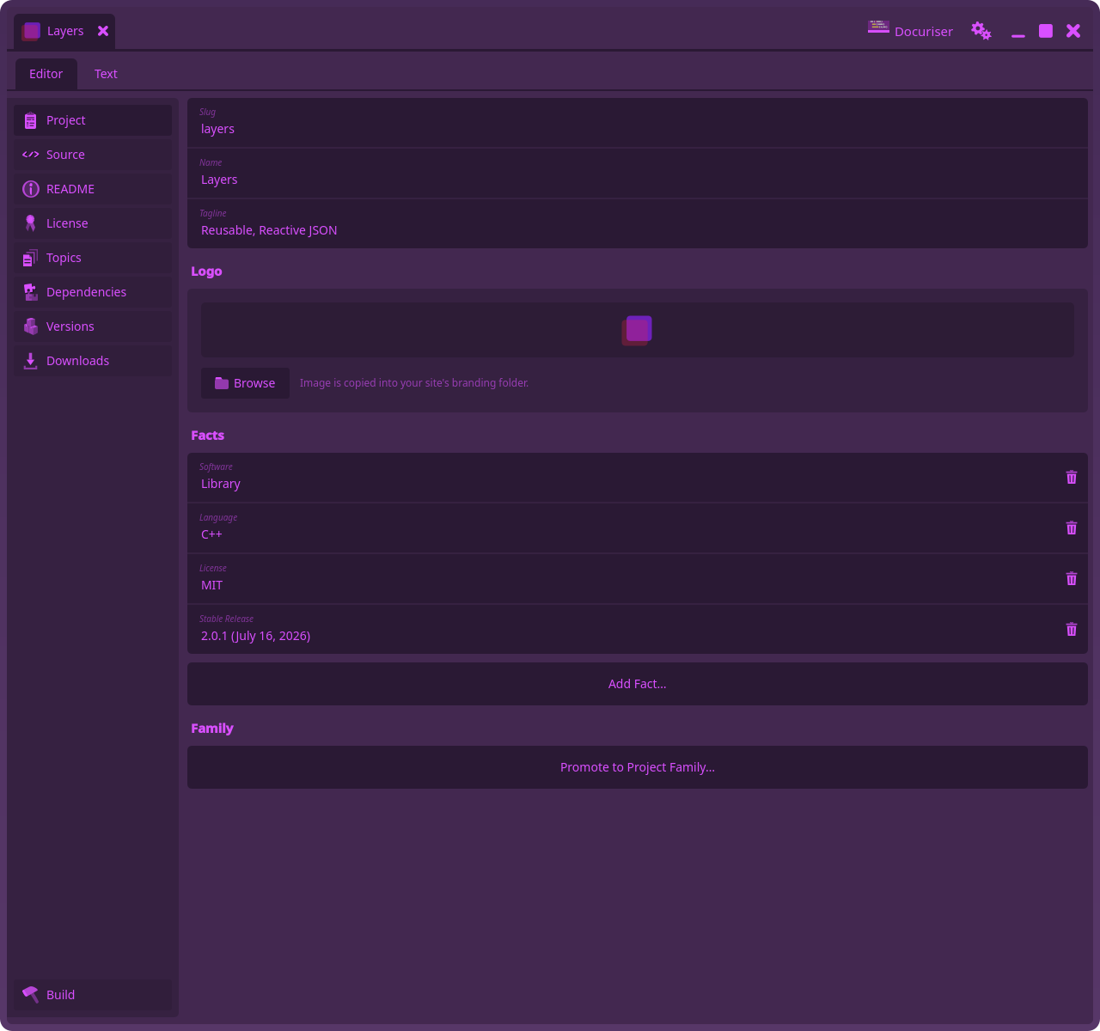This screenshot has width=1100, height=1031.
Task: Click the Docuriser app logo icon
Action: pos(878,27)
